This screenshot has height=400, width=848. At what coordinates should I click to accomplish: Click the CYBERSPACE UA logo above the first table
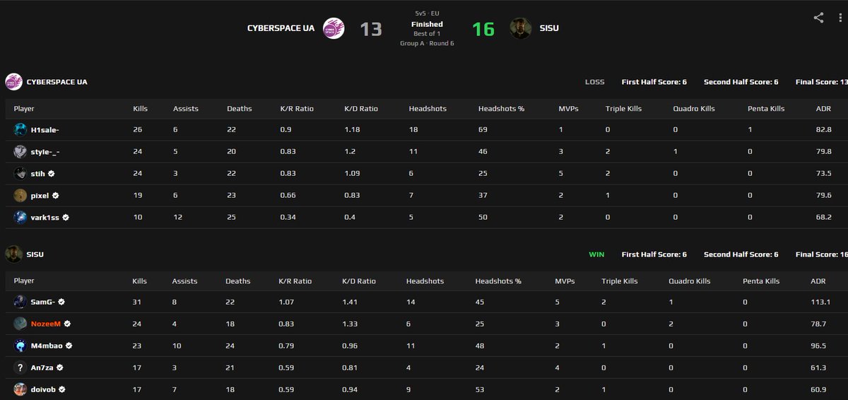pos(13,82)
